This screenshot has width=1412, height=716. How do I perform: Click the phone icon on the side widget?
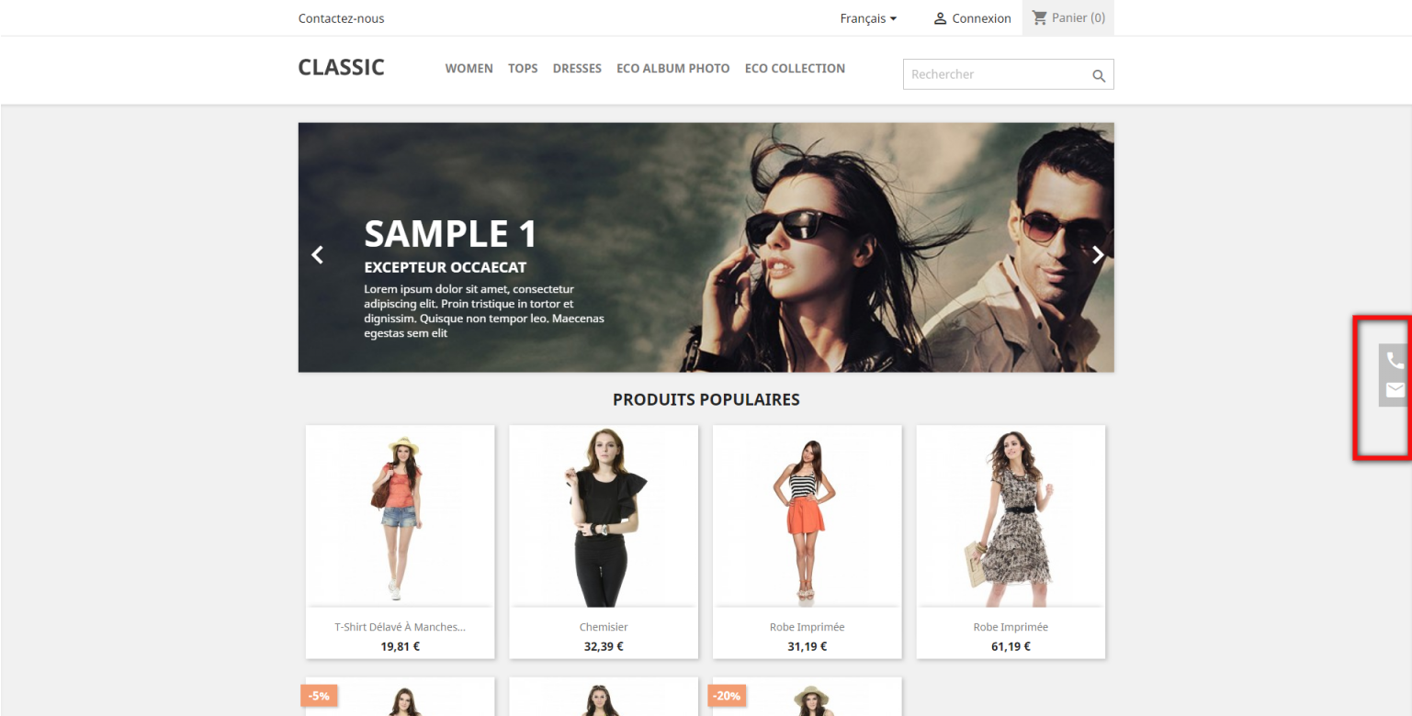1395,361
